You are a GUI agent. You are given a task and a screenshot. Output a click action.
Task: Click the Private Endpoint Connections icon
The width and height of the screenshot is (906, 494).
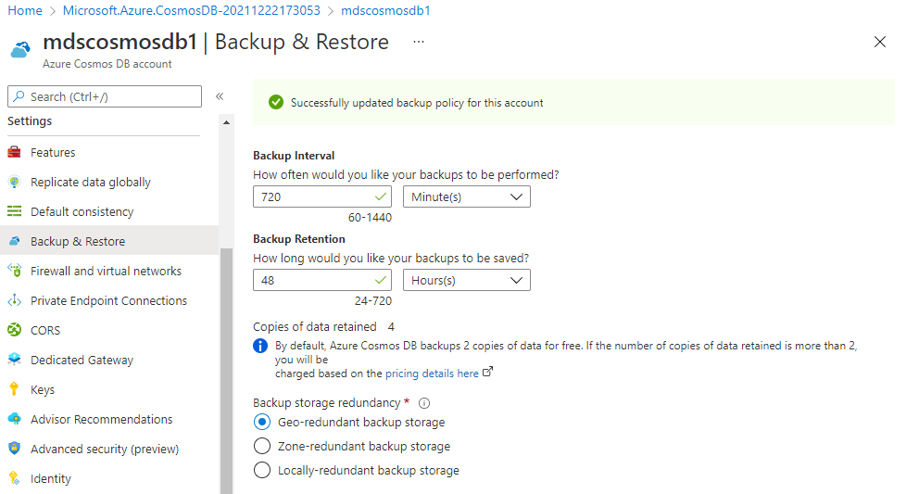pyautogui.click(x=15, y=300)
